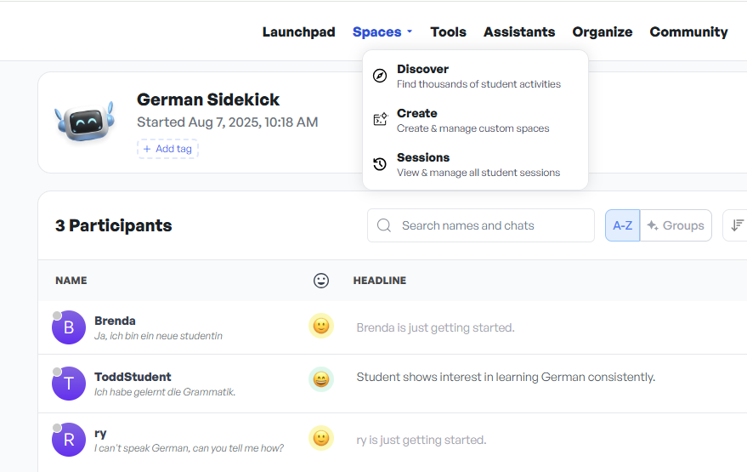Click the Discover compass icon
The width and height of the screenshot is (747, 472).
[x=380, y=76]
